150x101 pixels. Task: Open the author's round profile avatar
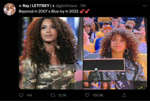[10, 9]
